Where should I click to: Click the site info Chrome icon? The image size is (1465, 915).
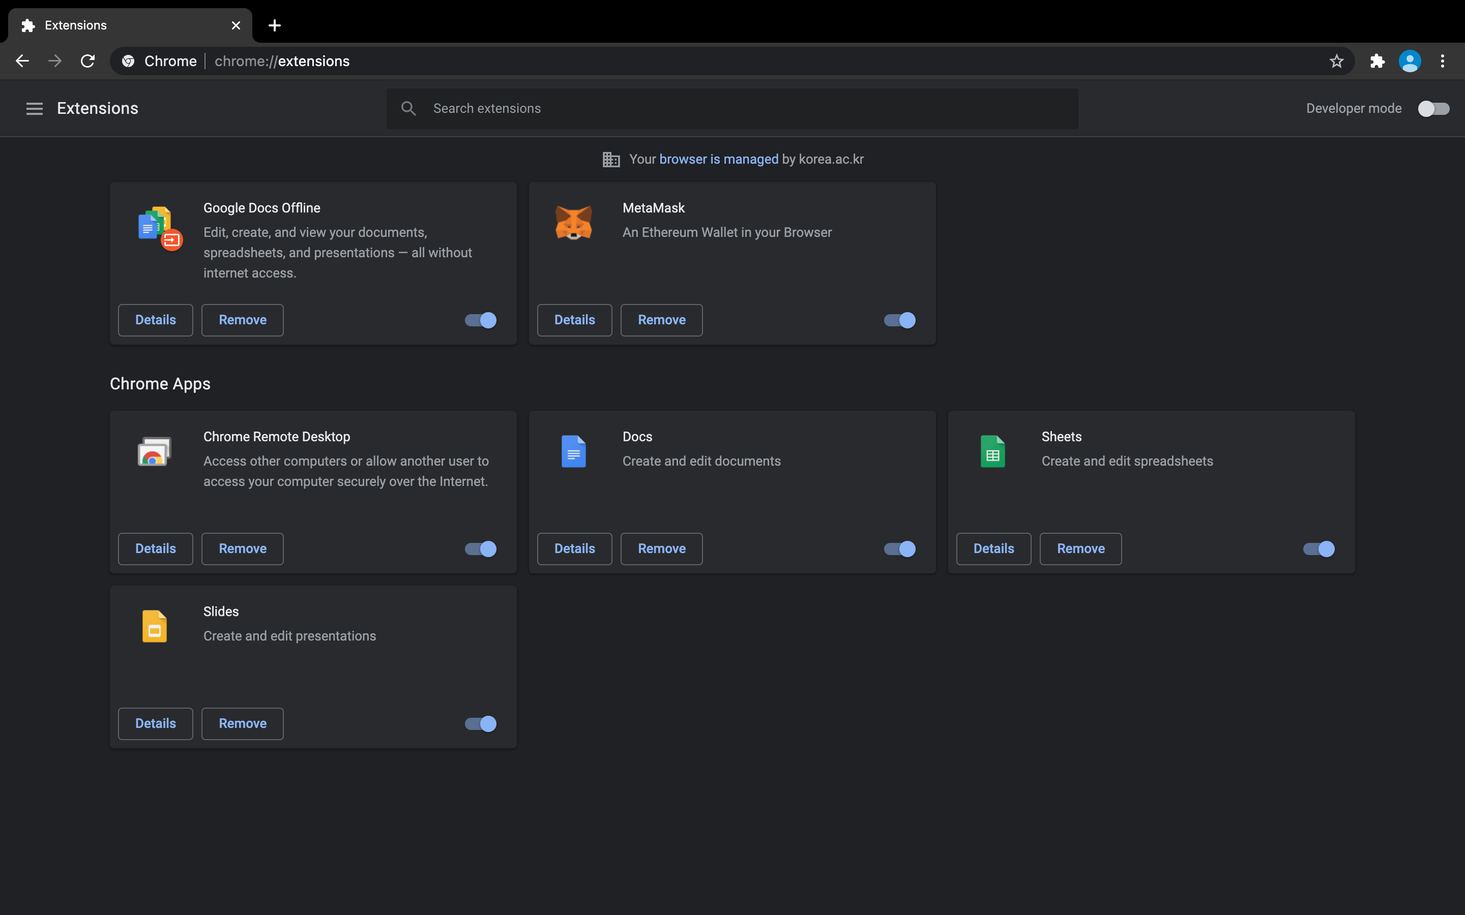point(128,61)
